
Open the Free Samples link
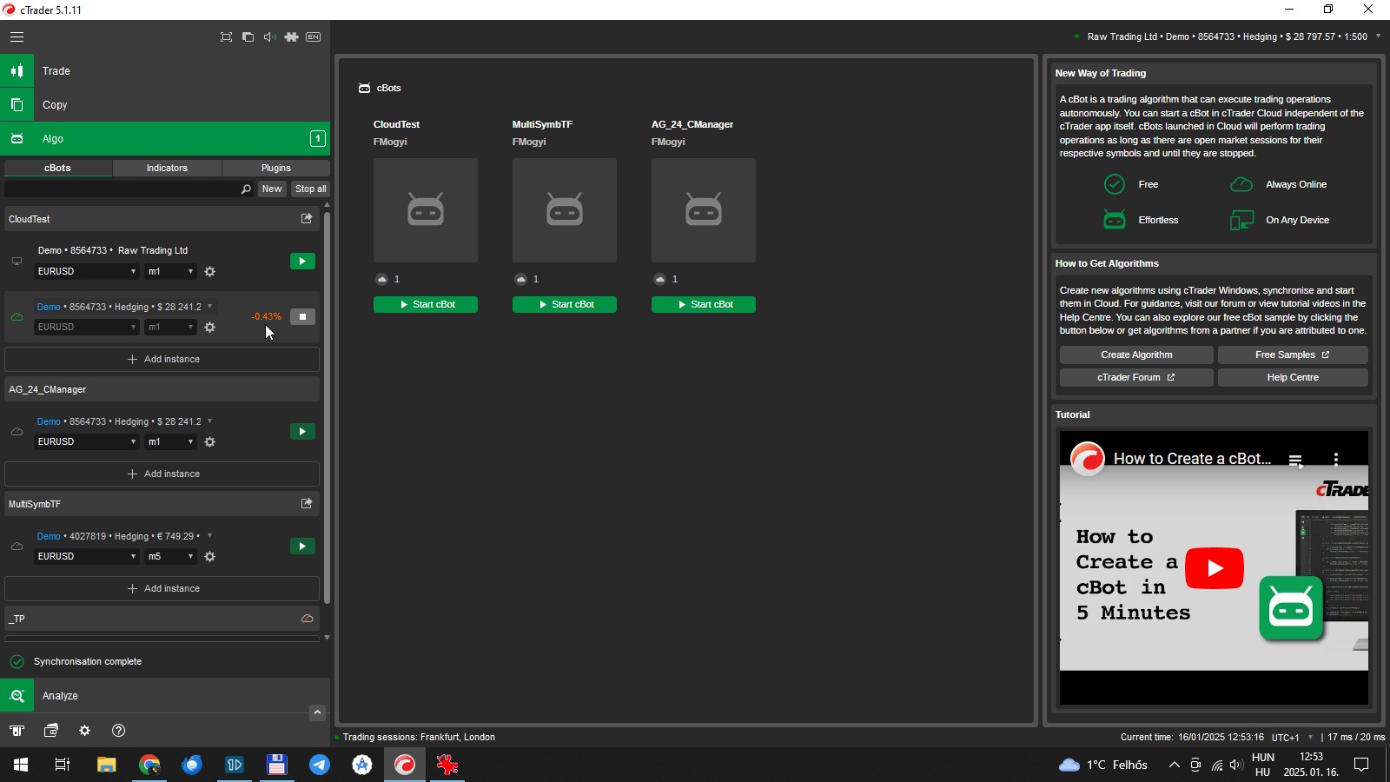(x=1293, y=355)
